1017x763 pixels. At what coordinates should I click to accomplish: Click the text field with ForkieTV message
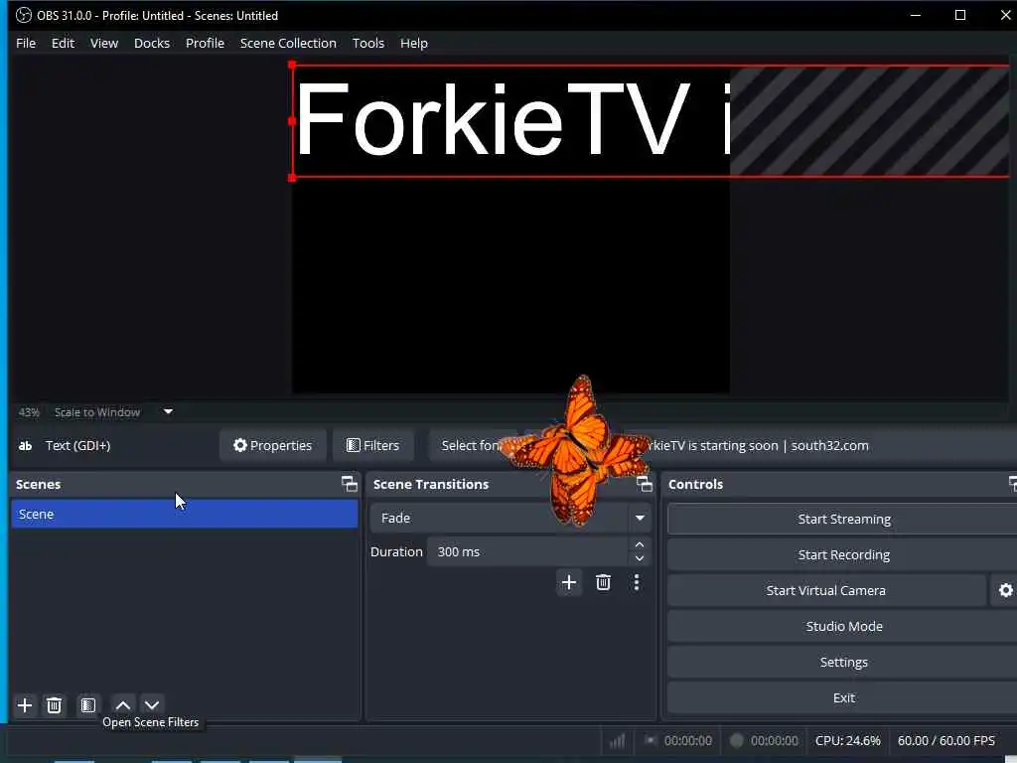(x=823, y=445)
